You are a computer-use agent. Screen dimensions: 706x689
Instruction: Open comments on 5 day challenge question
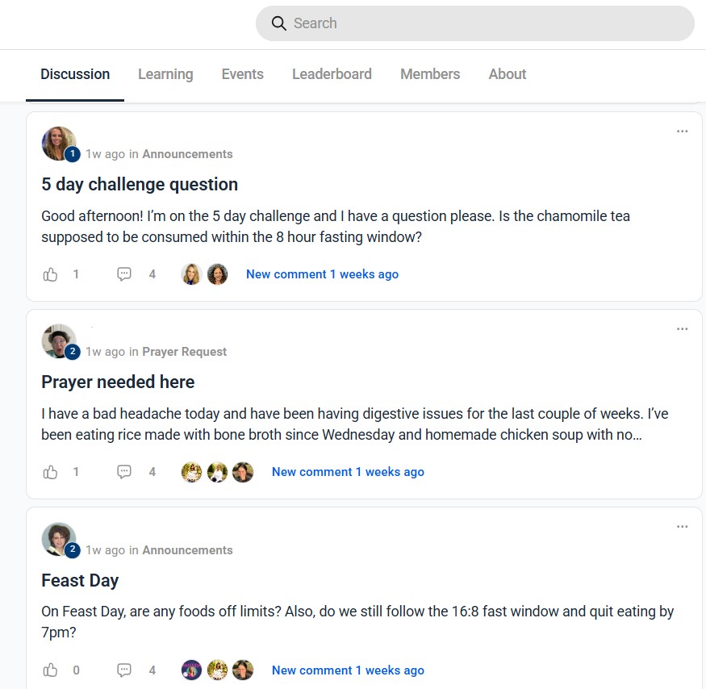point(124,274)
